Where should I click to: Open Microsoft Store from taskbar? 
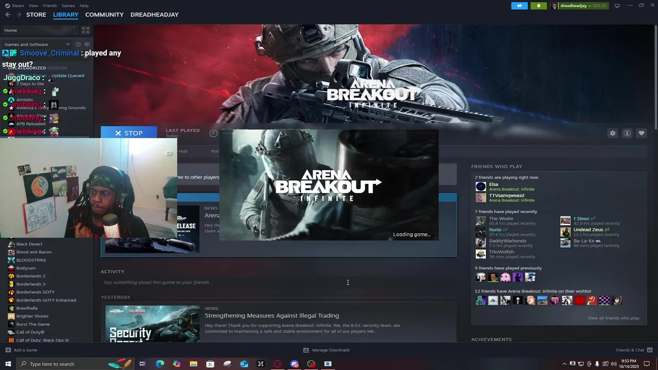point(210,364)
